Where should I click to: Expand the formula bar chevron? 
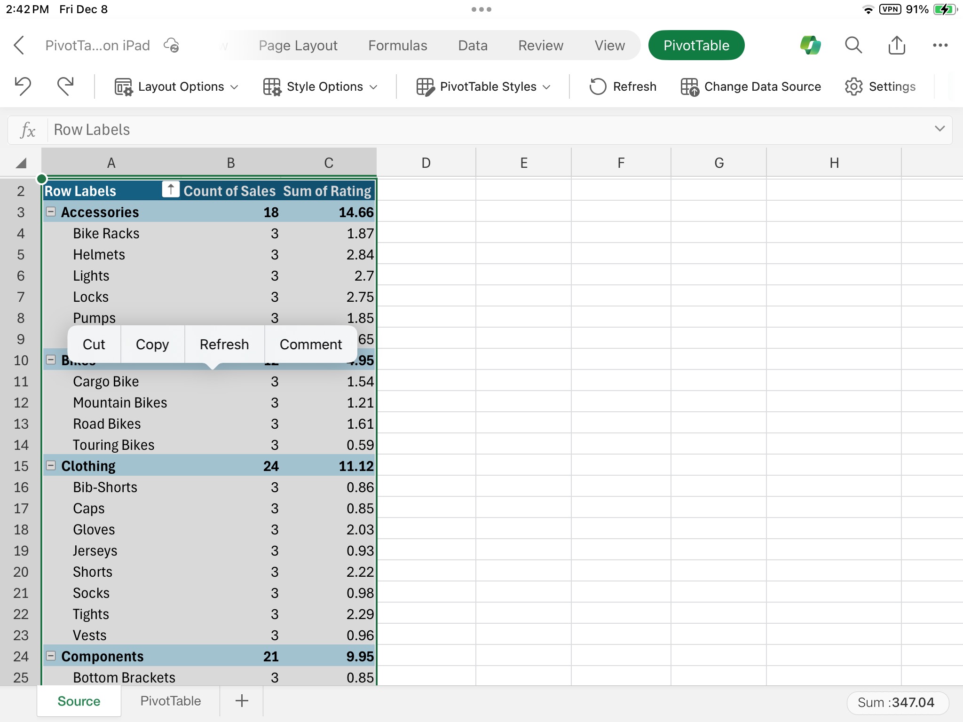[938, 129]
